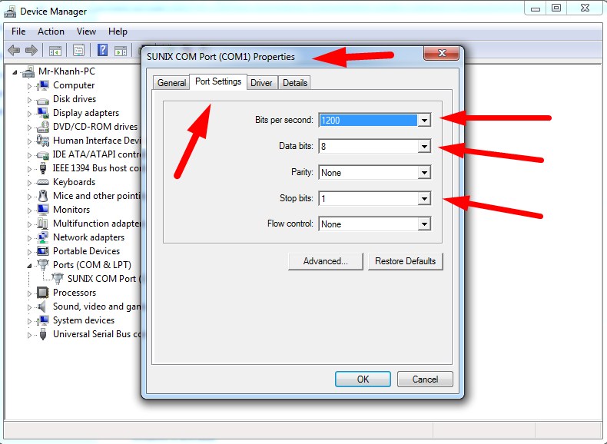
Task: Click the Cancel button
Action: pos(425,379)
